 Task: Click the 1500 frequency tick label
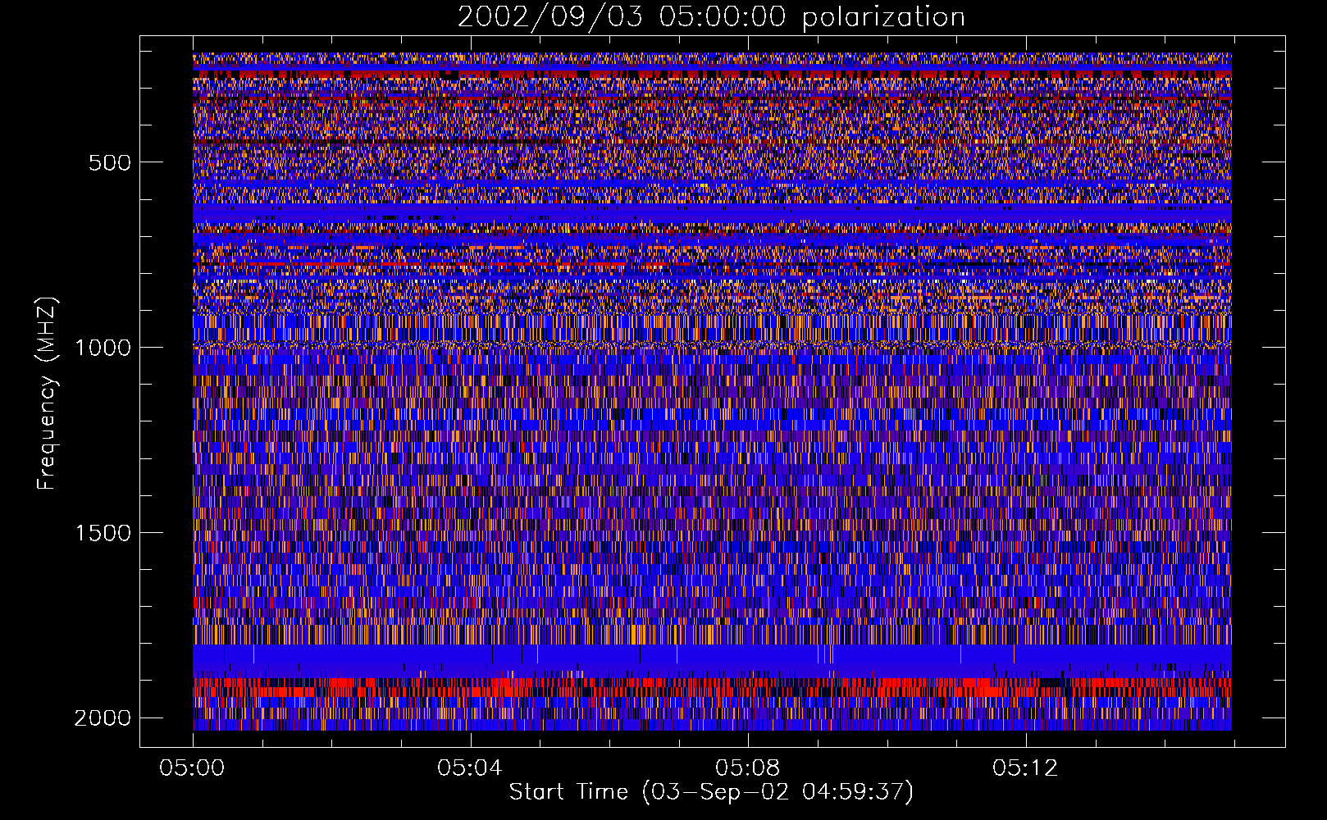tap(103, 533)
